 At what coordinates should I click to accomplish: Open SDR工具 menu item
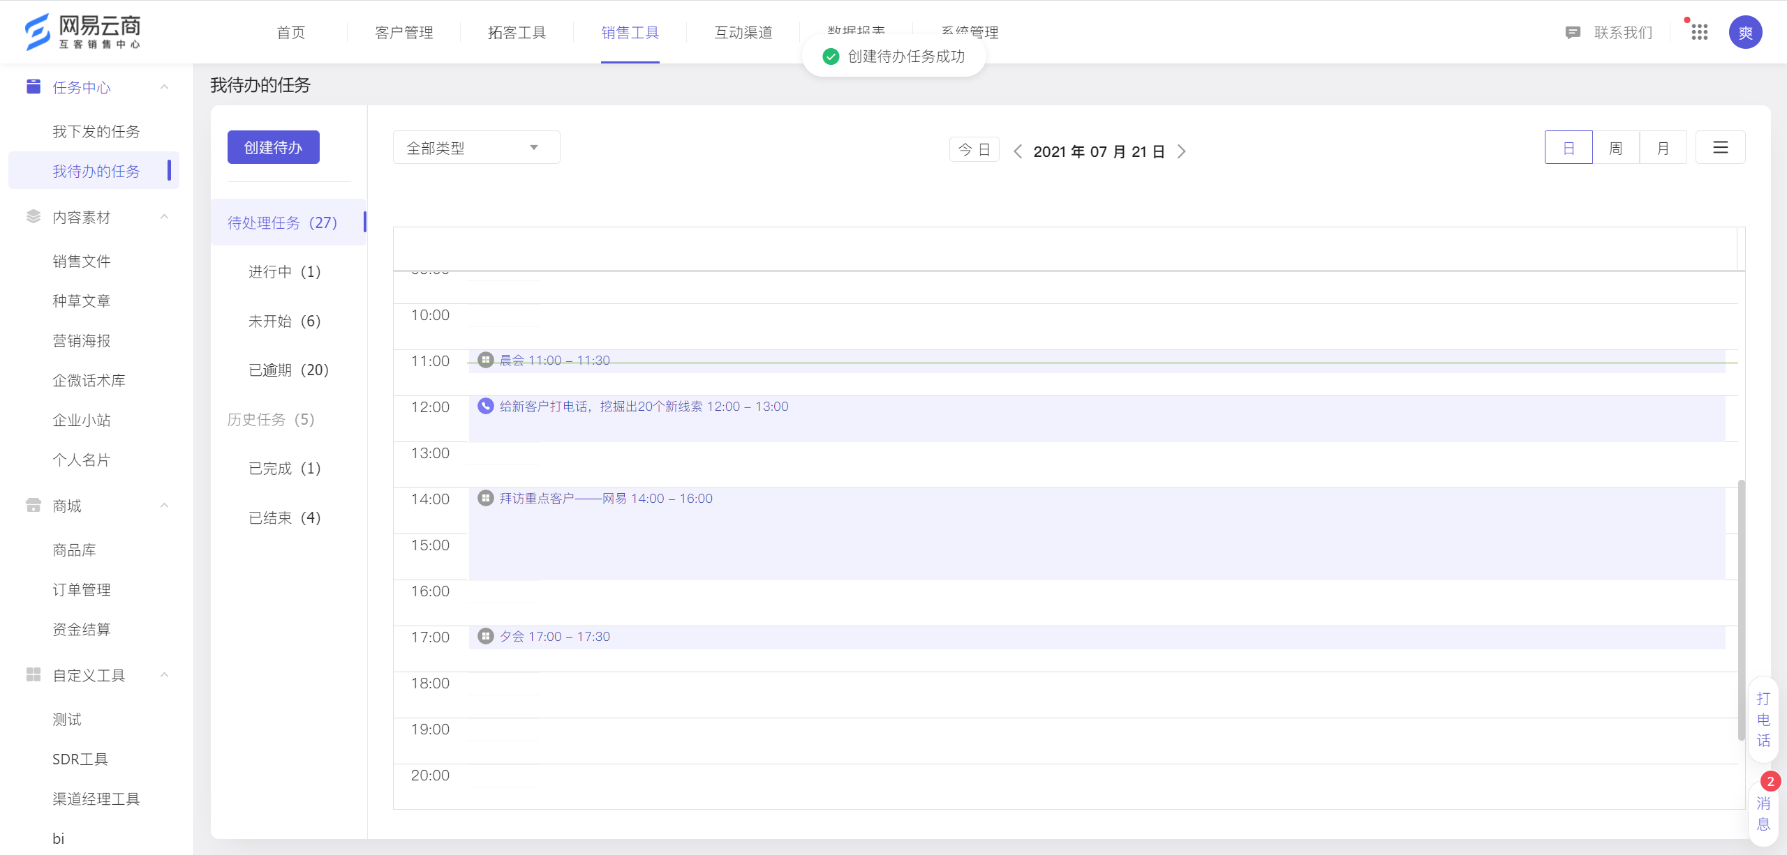point(80,759)
